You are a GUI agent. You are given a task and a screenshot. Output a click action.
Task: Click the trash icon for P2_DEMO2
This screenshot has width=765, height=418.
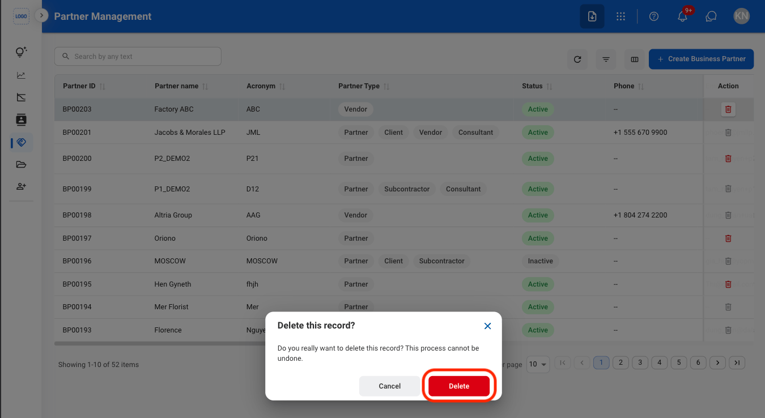coord(728,159)
